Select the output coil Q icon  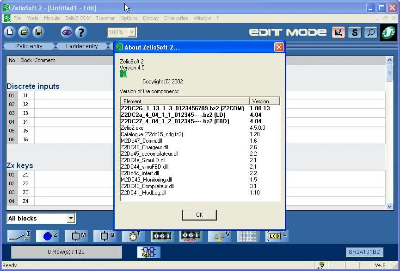click(x=105, y=236)
